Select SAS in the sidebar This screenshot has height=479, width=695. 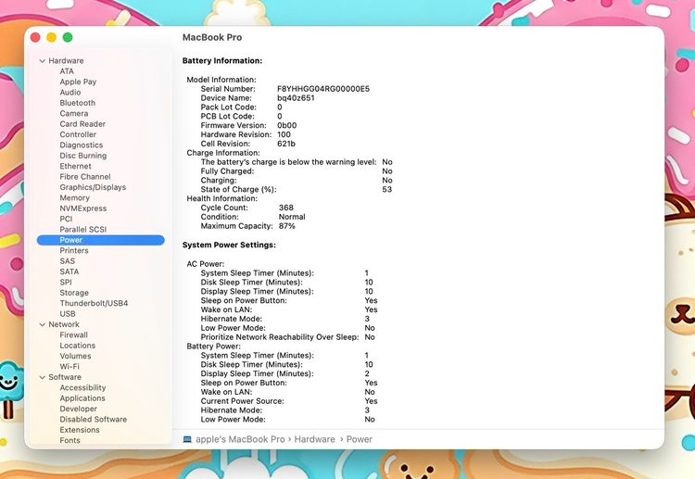coord(68,261)
